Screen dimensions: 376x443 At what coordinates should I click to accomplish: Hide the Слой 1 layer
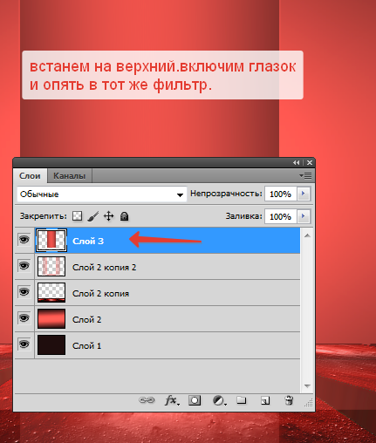[x=24, y=344]
